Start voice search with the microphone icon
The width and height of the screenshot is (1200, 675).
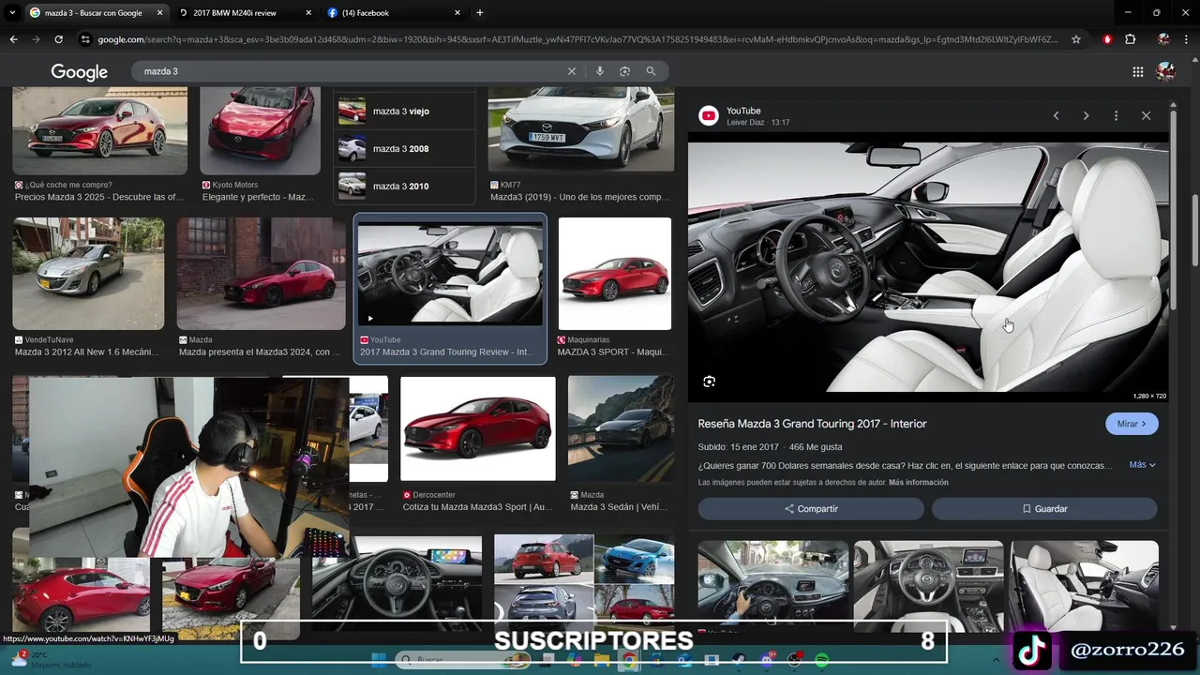pos(599,71)
